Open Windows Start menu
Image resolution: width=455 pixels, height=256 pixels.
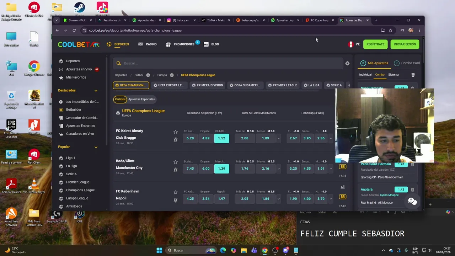[159, 250]
